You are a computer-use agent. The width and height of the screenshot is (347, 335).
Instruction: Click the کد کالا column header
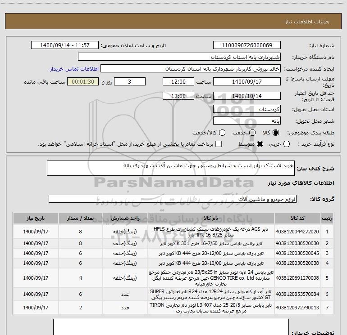pos(297,219)
